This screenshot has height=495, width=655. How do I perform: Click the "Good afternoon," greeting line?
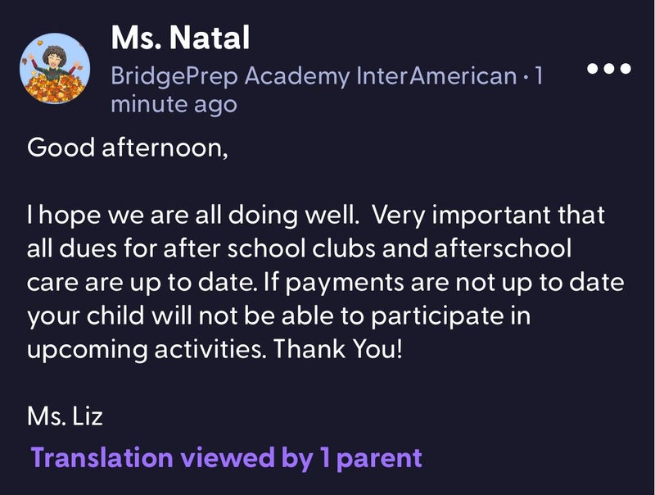click(128, 148)
